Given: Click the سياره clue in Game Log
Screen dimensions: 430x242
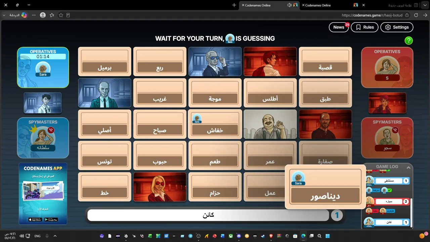Looking at the screenshot, I should click(x=389, y=202).
